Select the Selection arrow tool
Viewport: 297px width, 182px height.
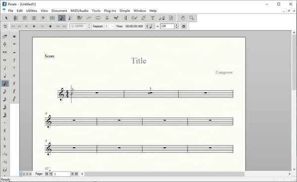click(x=6, y=18)
